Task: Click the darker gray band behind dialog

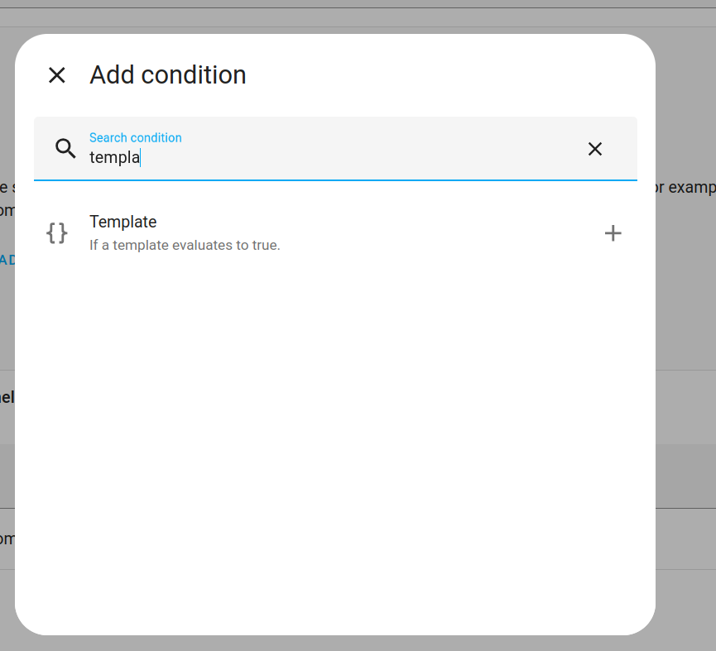Action: (x=685, y=476)
